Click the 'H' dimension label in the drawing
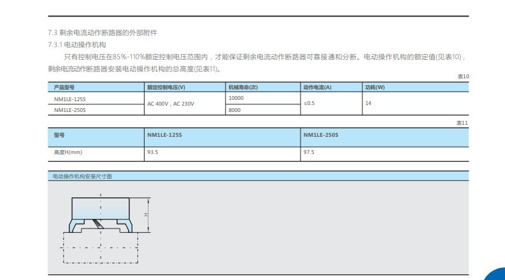Viewport: 505px width, 280px height. point(146,214)
